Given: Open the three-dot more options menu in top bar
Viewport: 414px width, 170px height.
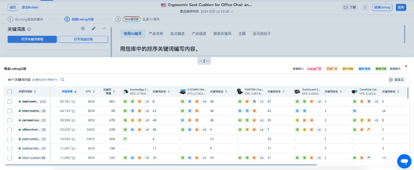Looking at the screenshot, I should (365, 7).
